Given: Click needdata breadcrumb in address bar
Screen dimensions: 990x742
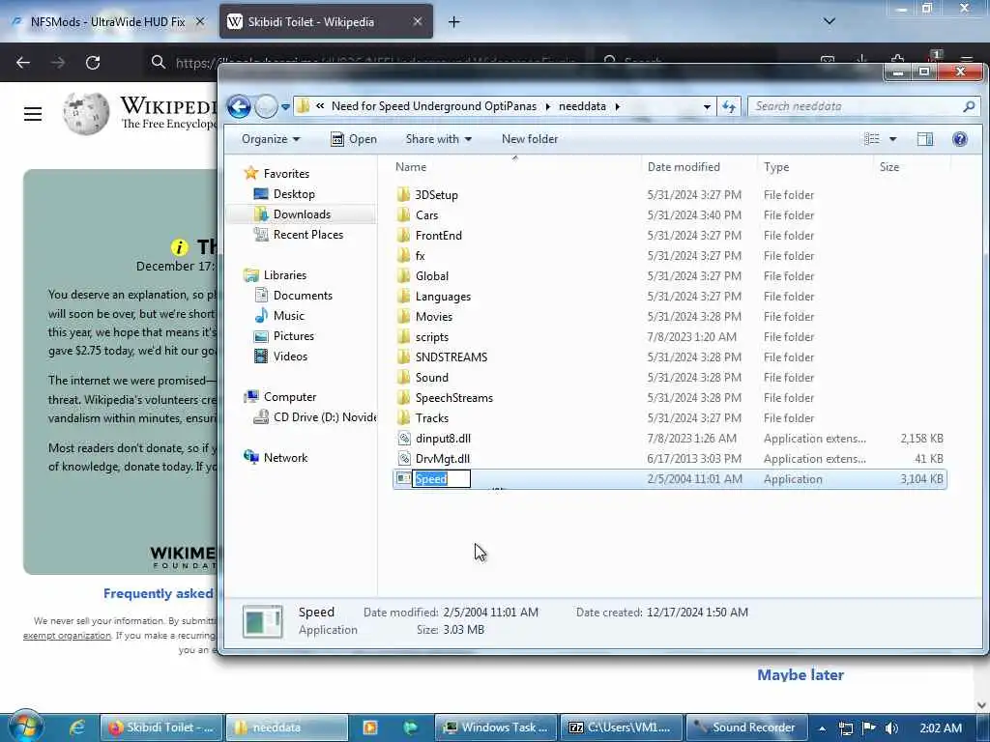Looking at the screenshot, I should 582,106.
